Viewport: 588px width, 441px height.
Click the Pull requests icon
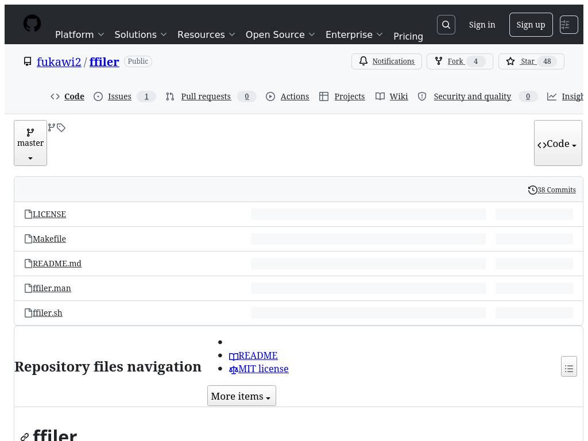[170, 96]
